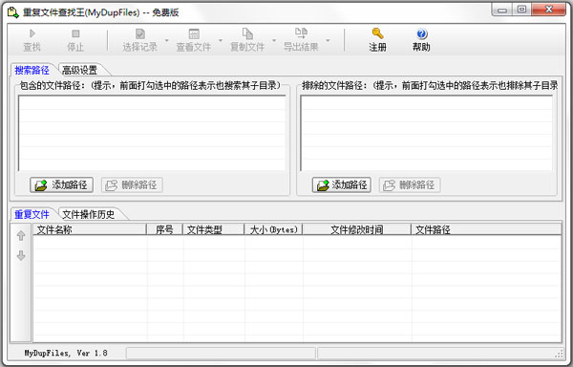Click the MyDupFiles app icon in title bar
The height and width of the screenshot is (367, 573).
pos(13,12)
